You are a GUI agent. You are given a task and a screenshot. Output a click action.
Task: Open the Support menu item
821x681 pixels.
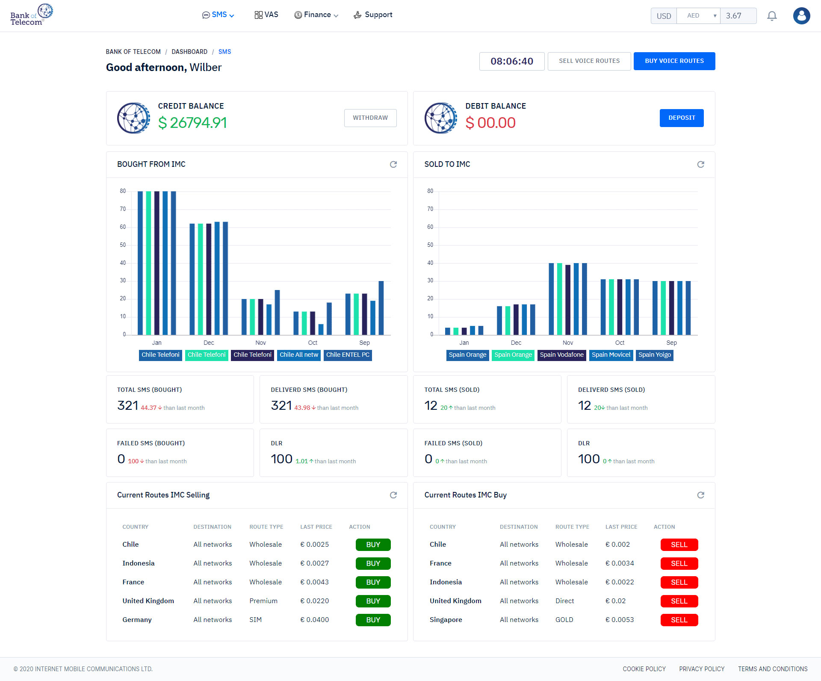point(373,15)
